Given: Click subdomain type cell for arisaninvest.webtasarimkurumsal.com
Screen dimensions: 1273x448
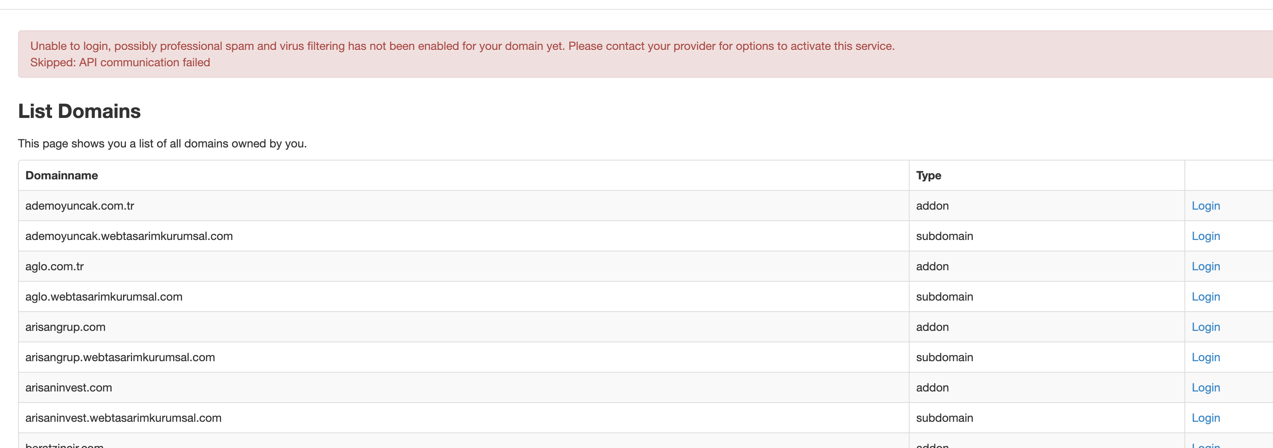Looking at the screenshot, I should click(944, 418).
